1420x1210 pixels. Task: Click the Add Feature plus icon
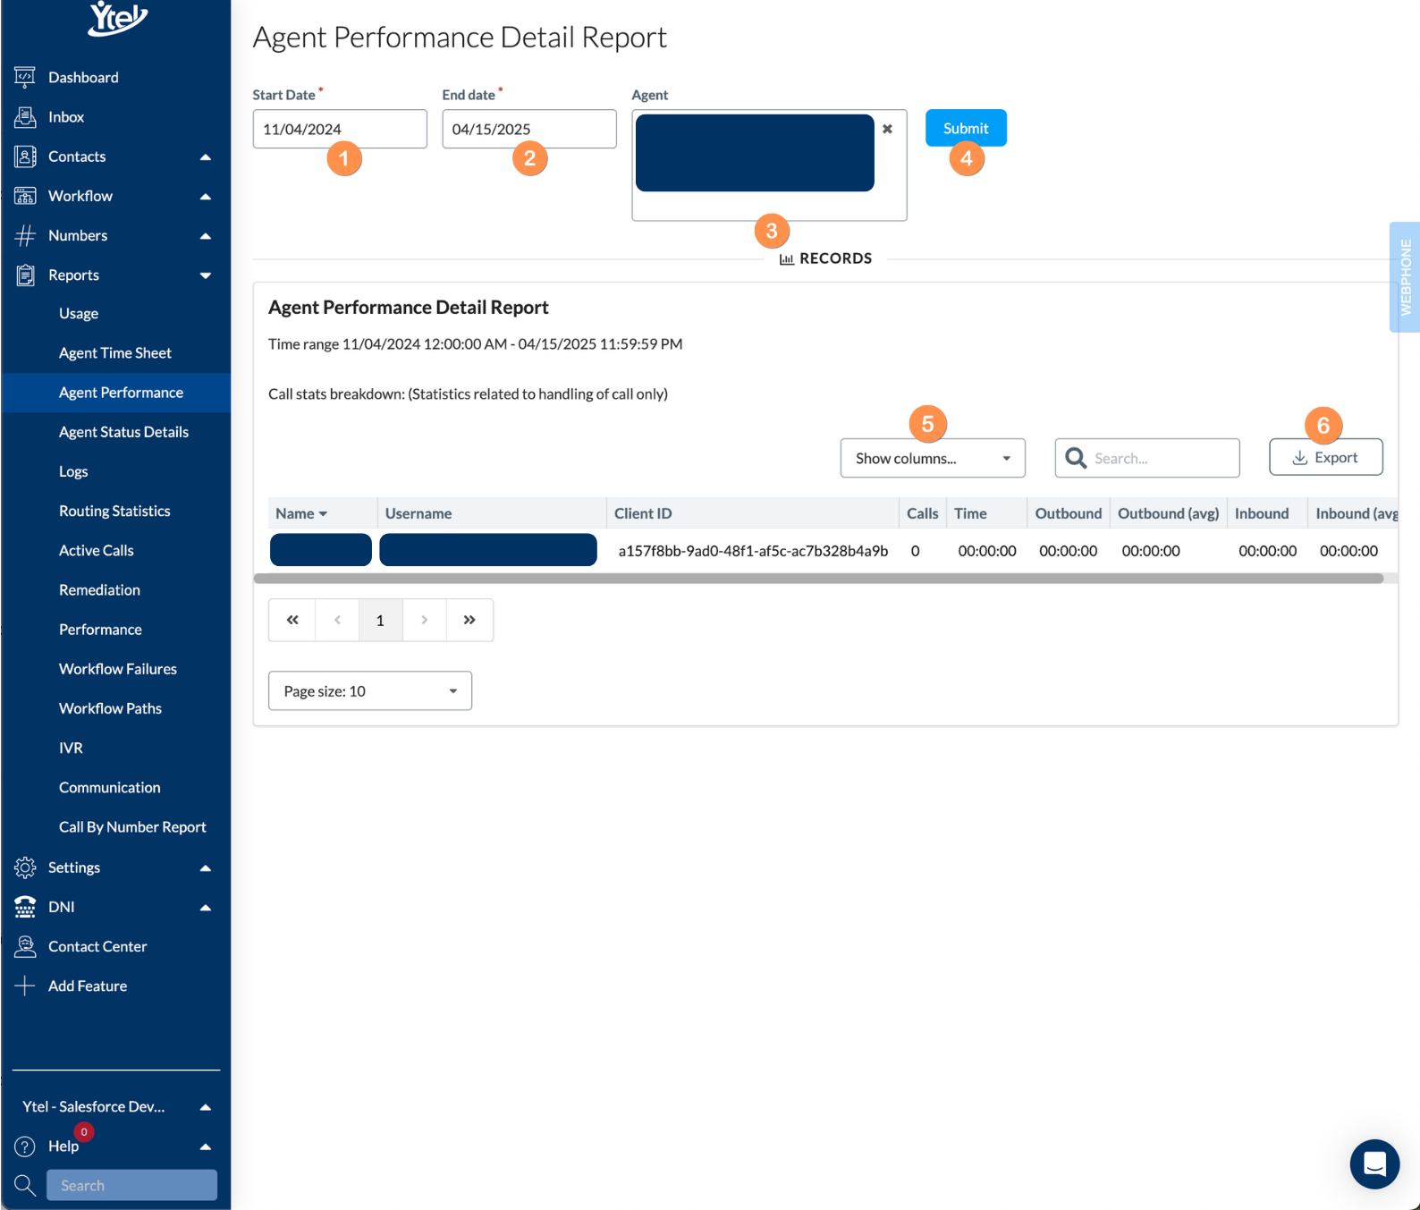pyautogui.click(x=25, y=986)
